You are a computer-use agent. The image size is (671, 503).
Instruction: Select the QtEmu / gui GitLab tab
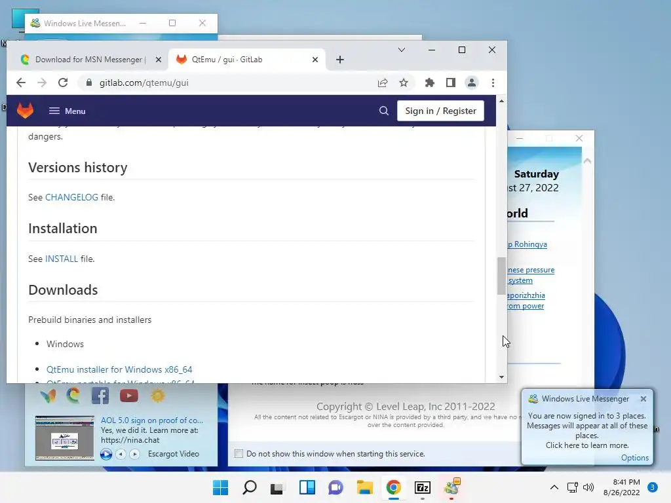(247, 60)
